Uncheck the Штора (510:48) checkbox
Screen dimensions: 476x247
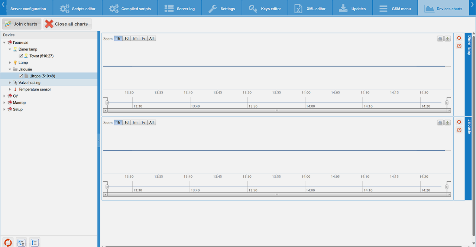[21, 76]
